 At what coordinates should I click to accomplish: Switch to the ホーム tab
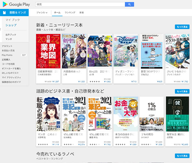pos(57,12)
